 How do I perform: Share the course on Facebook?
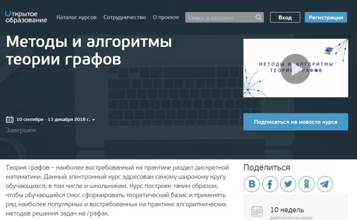[270, 184]
